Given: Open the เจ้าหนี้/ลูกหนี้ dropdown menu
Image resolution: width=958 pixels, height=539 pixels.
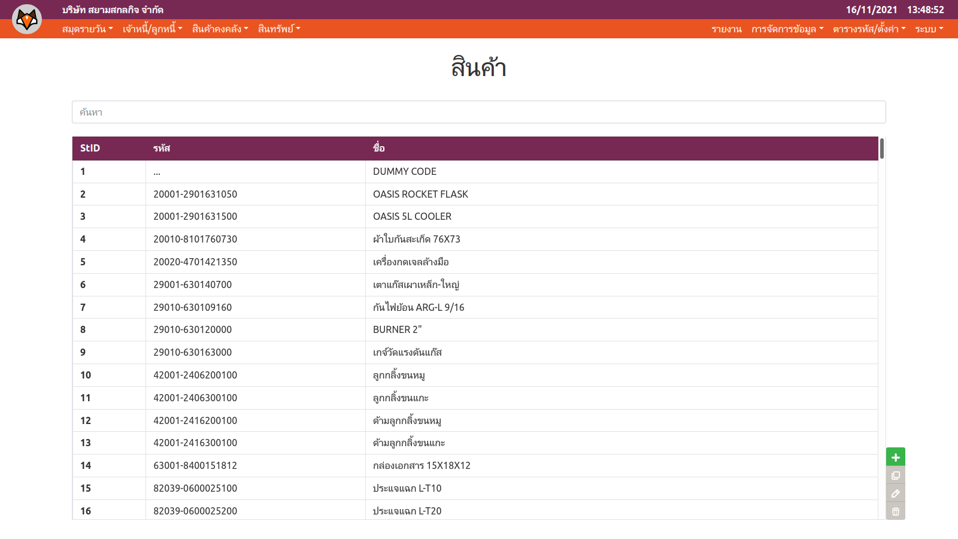Looking at the screenshot, I should [x=153, y=29].
